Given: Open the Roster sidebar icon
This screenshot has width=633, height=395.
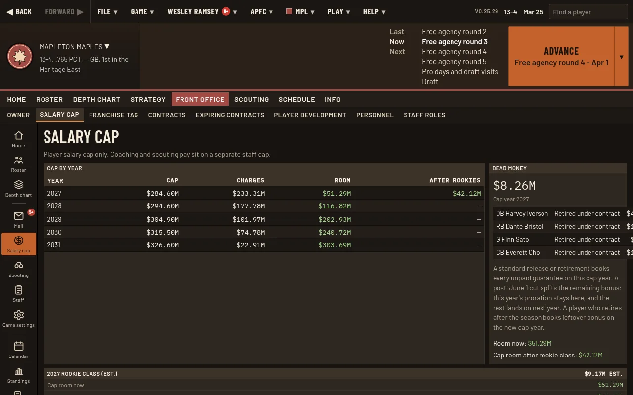Looking at the screenshot, I should (19, 164).
